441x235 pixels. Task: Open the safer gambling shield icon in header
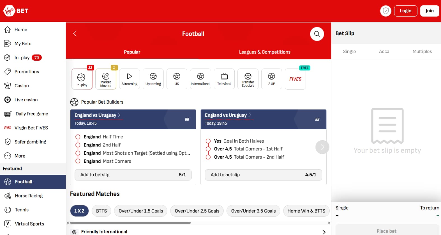(x=385, y=11)
